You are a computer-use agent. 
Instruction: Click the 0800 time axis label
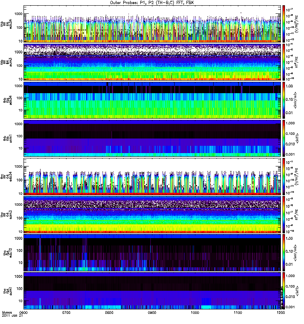[109, 313]
